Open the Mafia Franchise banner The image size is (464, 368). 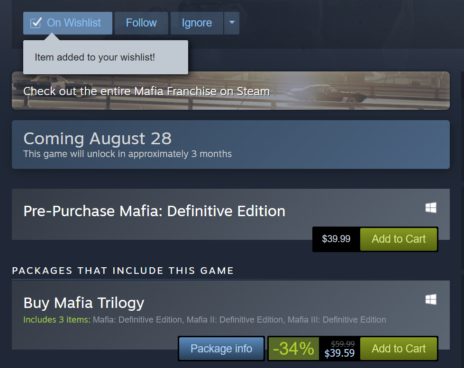230,91
